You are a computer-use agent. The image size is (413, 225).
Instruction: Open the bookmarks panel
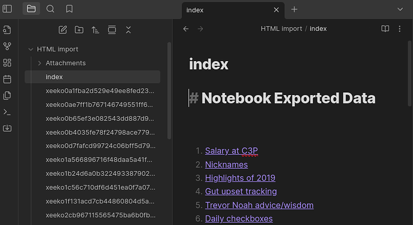[69, 9]
